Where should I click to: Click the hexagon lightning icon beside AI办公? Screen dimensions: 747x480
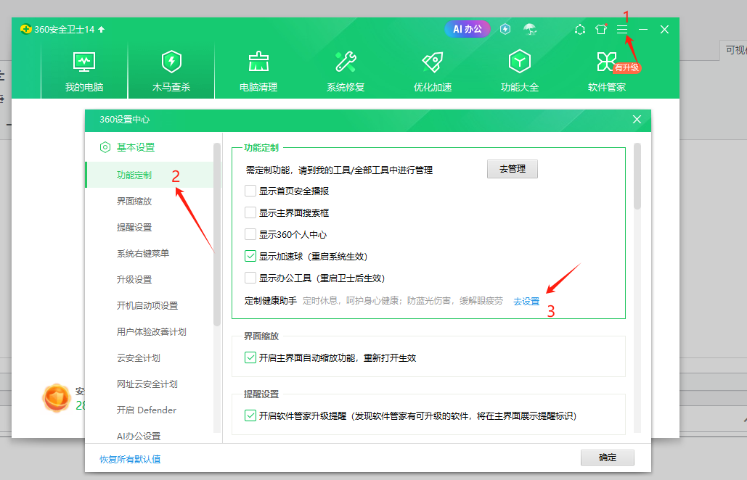click(505, 30)
